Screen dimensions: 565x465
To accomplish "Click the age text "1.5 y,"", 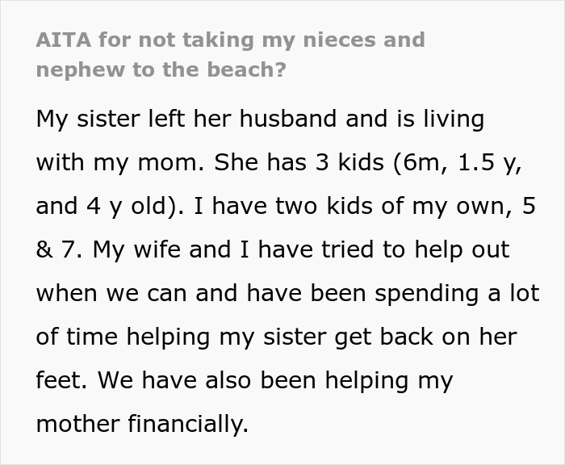I will [x=488, y=162].
